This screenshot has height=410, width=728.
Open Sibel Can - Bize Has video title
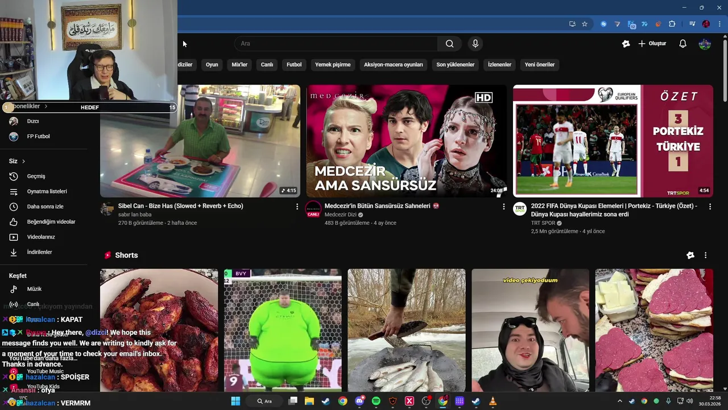coord(181,206)
